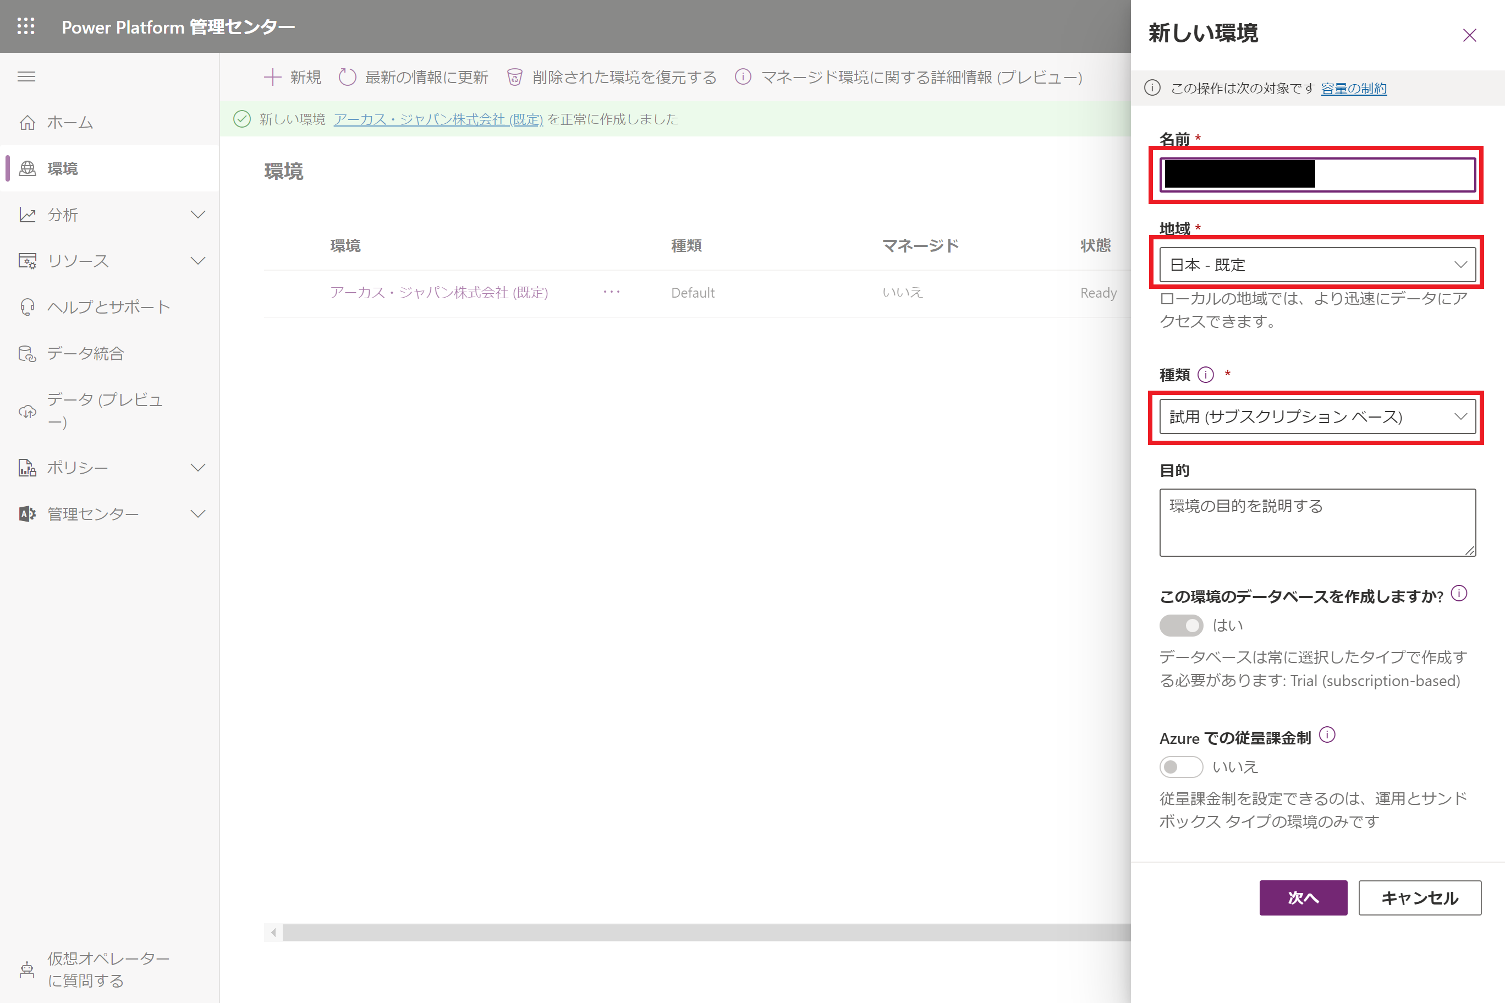Viewport: 1505px width, 1003px height.
Task: Open ヘルプとサポート in the sidebar
Action: 109,307
